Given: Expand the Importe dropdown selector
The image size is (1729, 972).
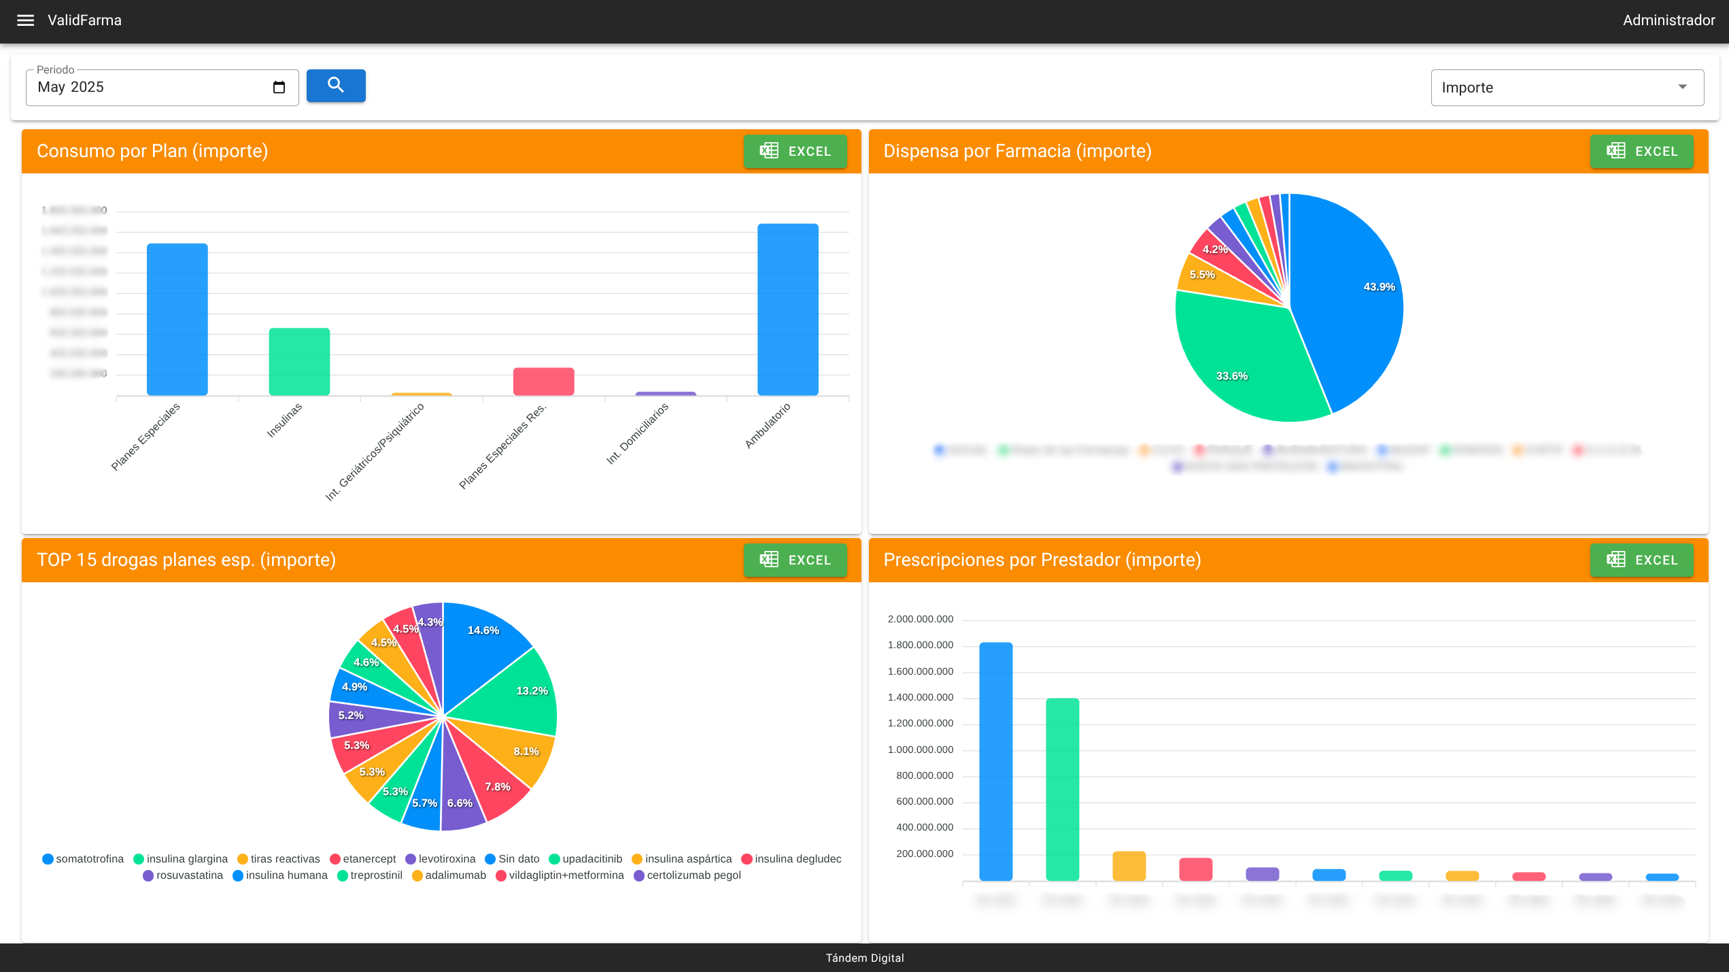Looking at the screenshot, I should (1557, 88).
